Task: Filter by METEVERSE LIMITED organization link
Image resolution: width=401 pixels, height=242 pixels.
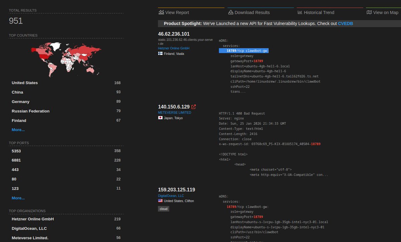Action: pos(174,112)
